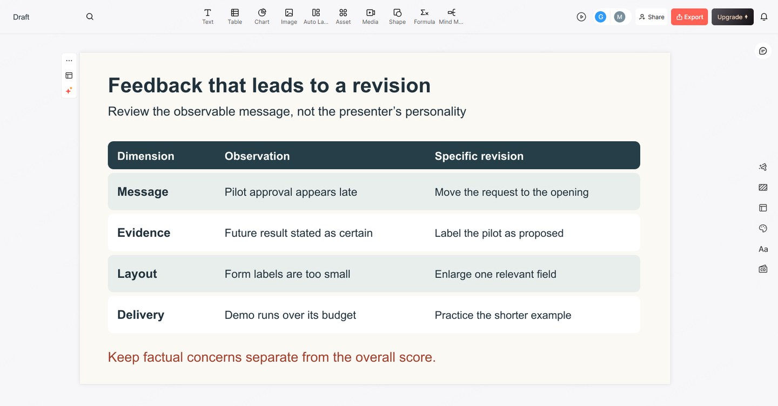Viewport: 778px width, 406px height.
Task: Add a Mind Map from the toolbar
Action: click(451, 17)
